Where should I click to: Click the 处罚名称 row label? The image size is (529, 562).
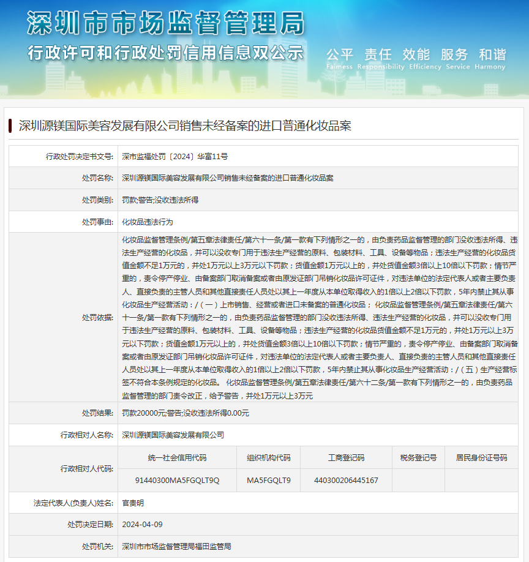coord(97,178)
